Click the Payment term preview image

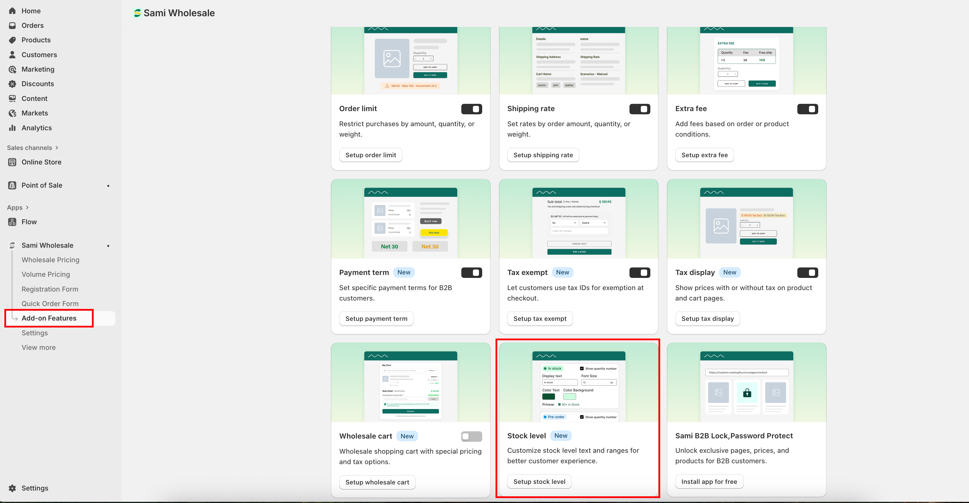pyautogui.click(x=410, y=219)
